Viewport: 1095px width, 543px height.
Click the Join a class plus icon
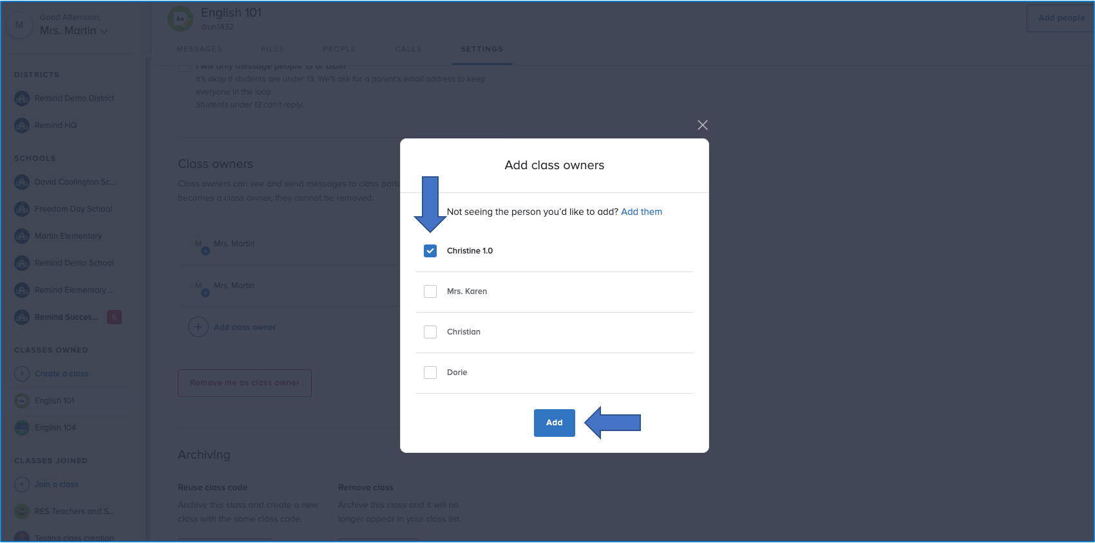click(22, 484)
